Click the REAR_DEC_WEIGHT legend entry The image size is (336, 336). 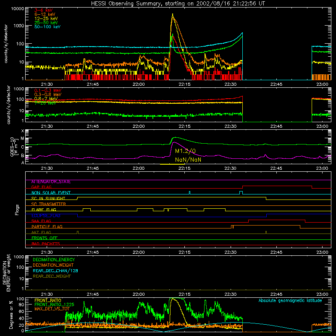pyautogui.click(x=52, y=276)
